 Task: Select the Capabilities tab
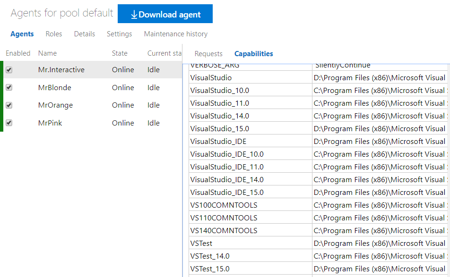[254, 54]
